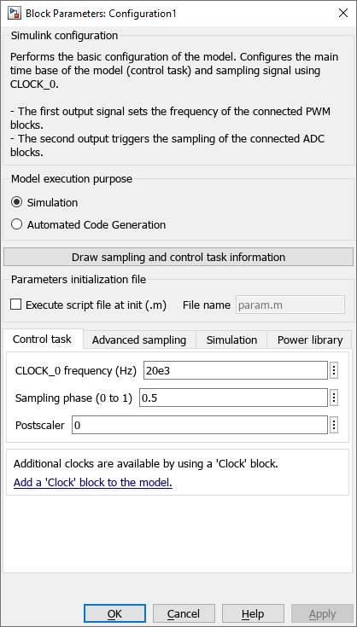Click the CLOCK_0 frequency input field
The height and width of the screenshot is (627, 357).
tap(236, 370)
